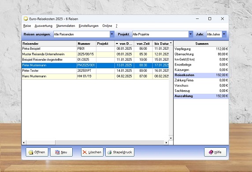This screenshot has height=172, width=252.
Task: Click the Neu button
Action: point(61,152)
